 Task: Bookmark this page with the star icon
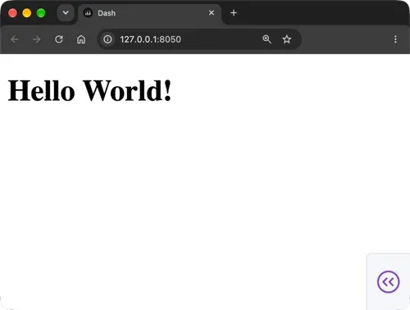click(x=287, y=39)
